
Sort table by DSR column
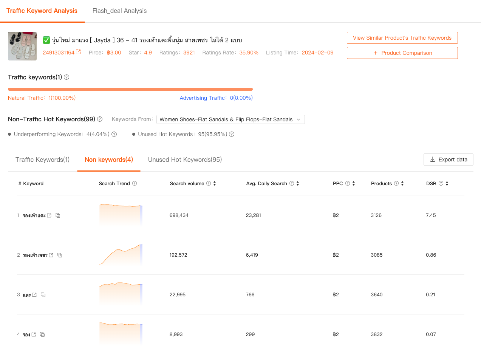click(447, 184)
